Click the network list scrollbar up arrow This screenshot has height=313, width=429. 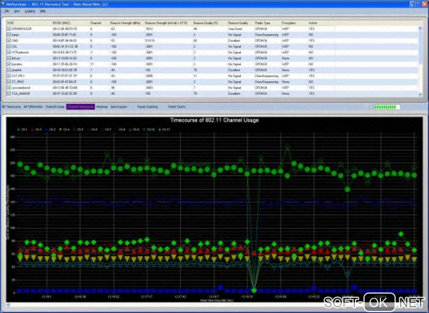420,29
